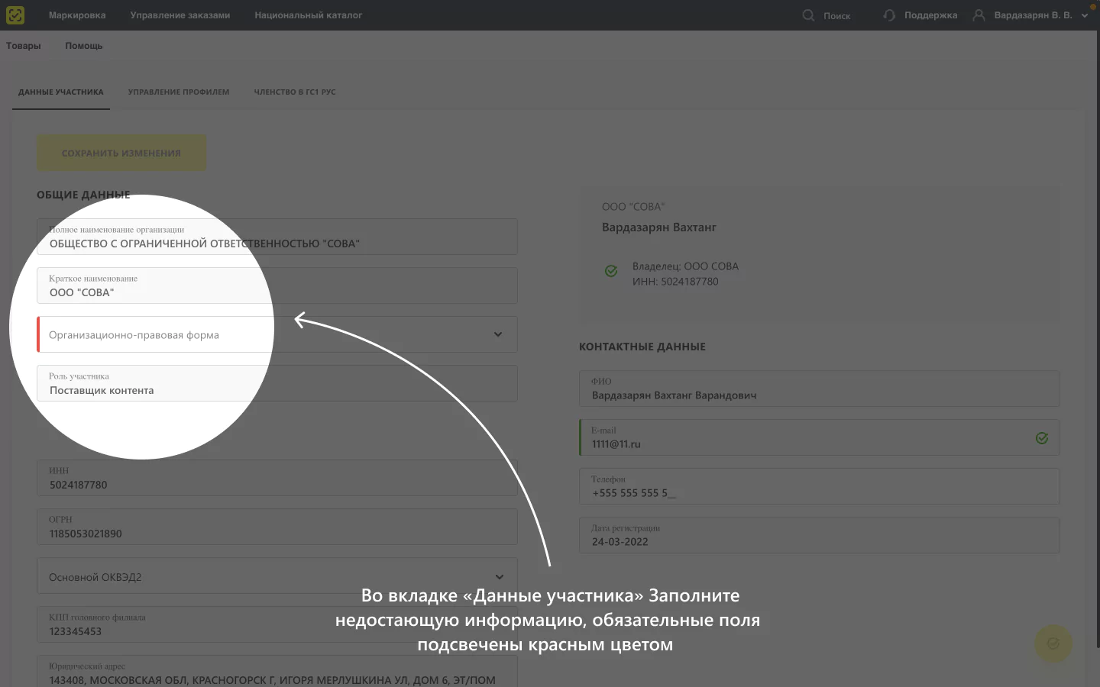The height and width of the screenshot is (687, 1100).
Task: Click the Краткое наименование field
Action: 277,285
